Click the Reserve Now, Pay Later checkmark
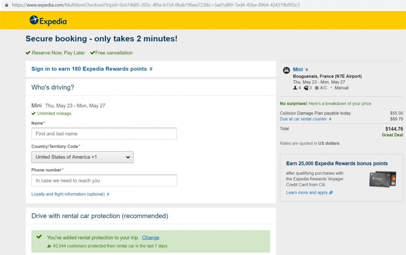This screenshot has width=406, height=255. tap(28, 53)
